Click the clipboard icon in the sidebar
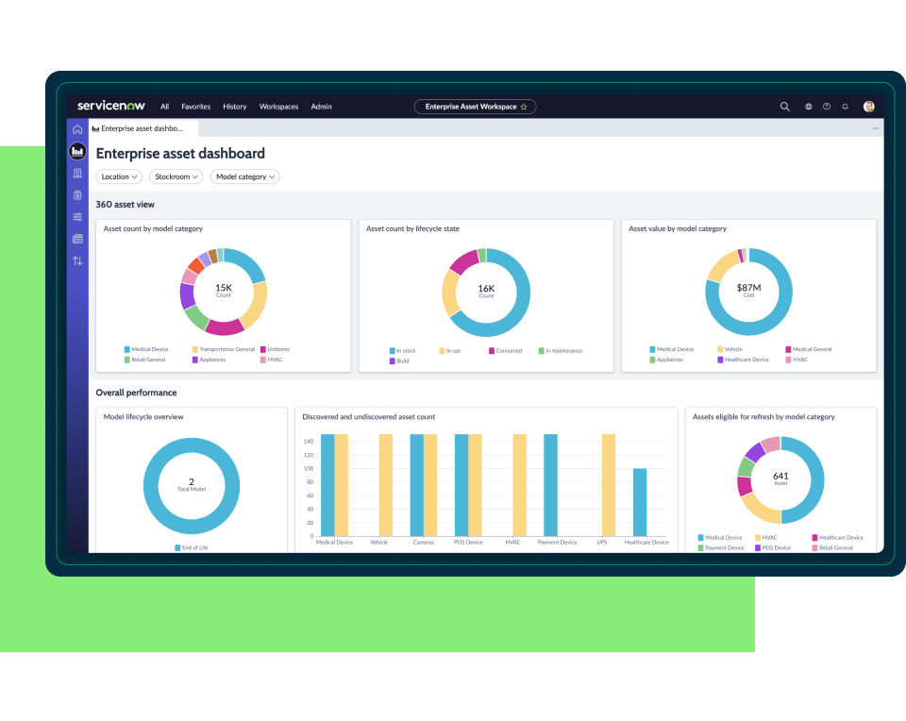Viewport: 906px width, 721px height. click(x=77, y=195)
